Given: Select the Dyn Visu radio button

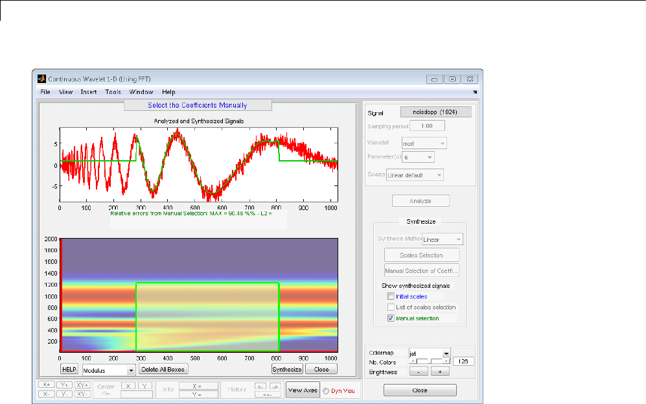Looking at the screenshot, I should point(327,390).
